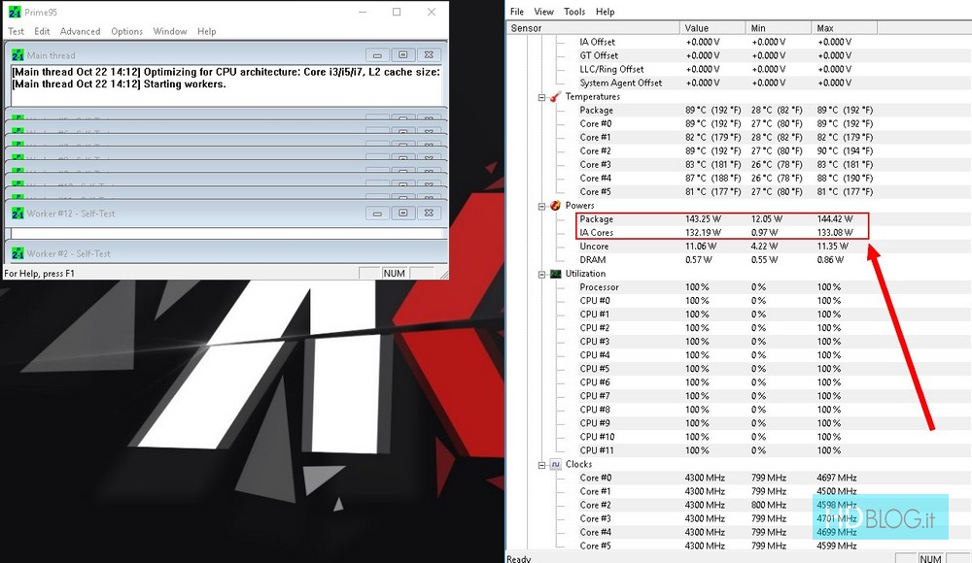Open the Test menu in Prime95

click(x=16, y=31)
